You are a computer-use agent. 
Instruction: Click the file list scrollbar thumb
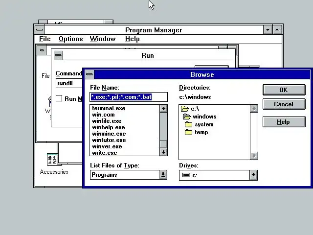coord(163,144)
